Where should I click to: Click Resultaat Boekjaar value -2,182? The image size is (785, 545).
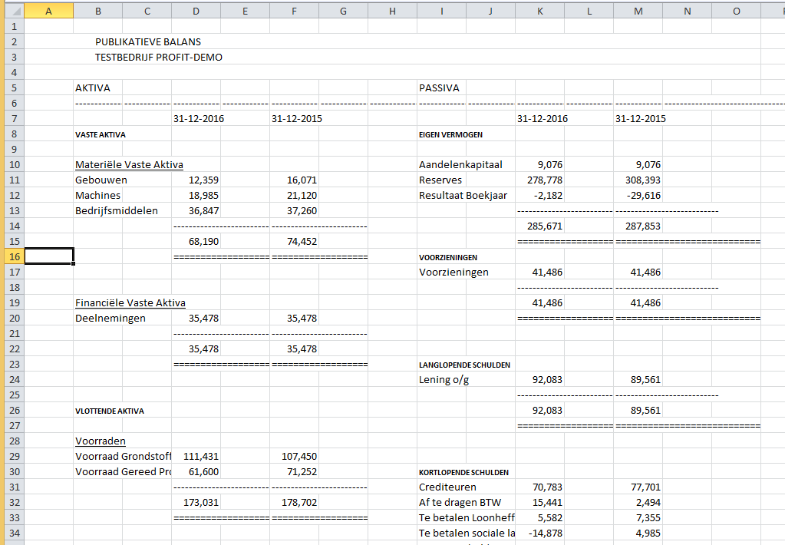click(x=548, y=196)
